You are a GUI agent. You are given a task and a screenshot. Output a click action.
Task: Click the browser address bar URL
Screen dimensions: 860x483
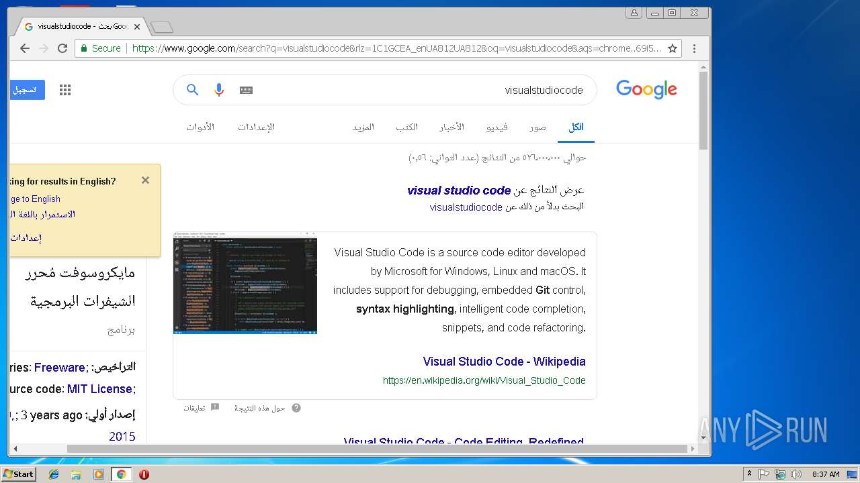point(396,48)
